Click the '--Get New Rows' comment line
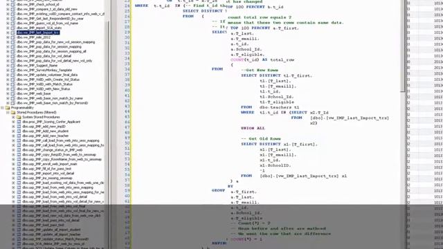 coord(260,70)
